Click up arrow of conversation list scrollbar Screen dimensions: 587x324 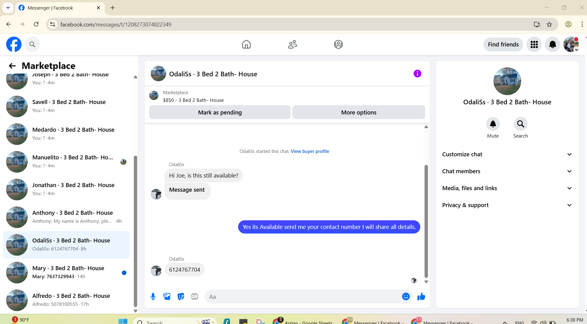pos(135,77)
